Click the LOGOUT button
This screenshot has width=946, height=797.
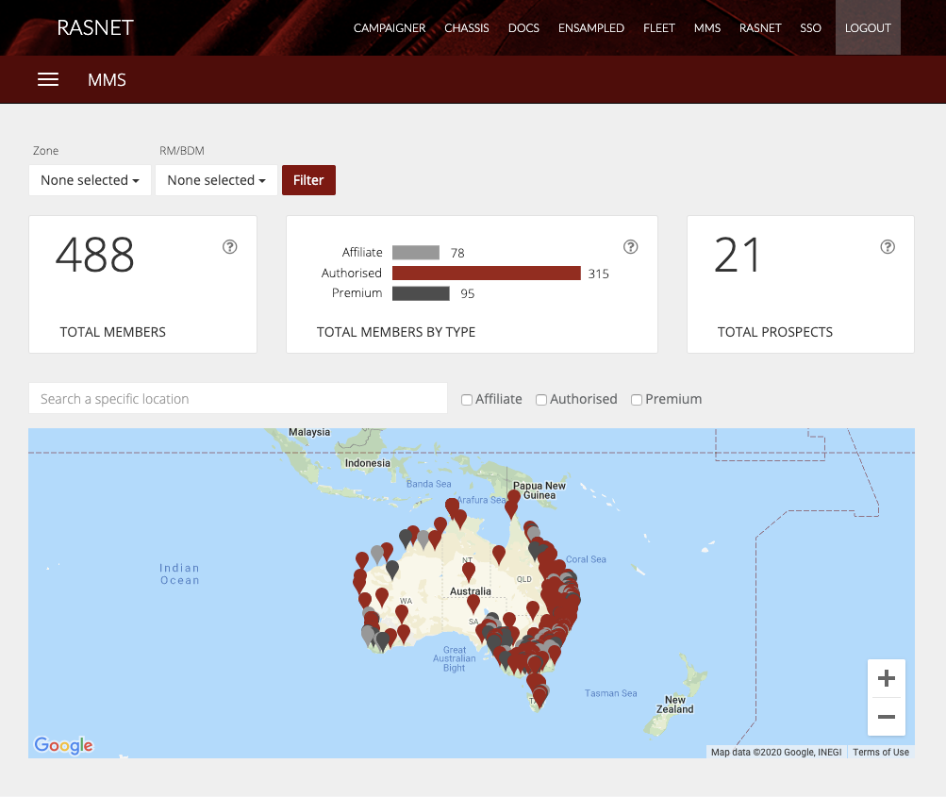click(x=868, y=27)
